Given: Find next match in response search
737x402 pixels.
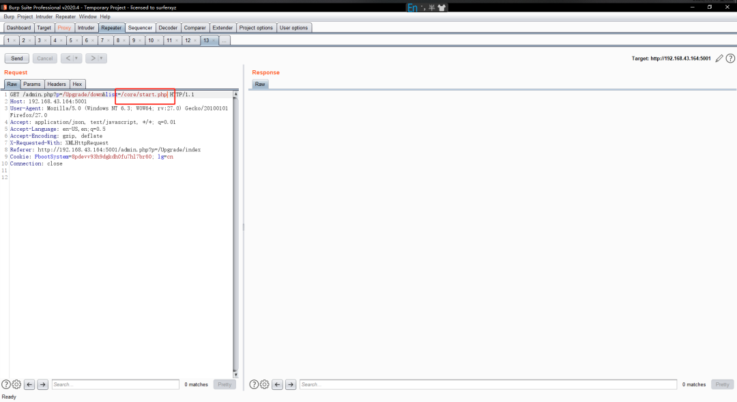Looking at the screenshot, I should tap(291, 384).
